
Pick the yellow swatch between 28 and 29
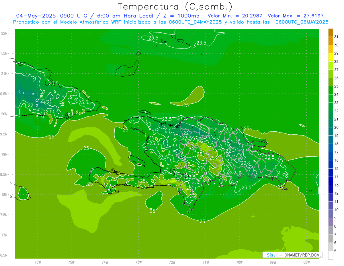[x=331, y=57]
